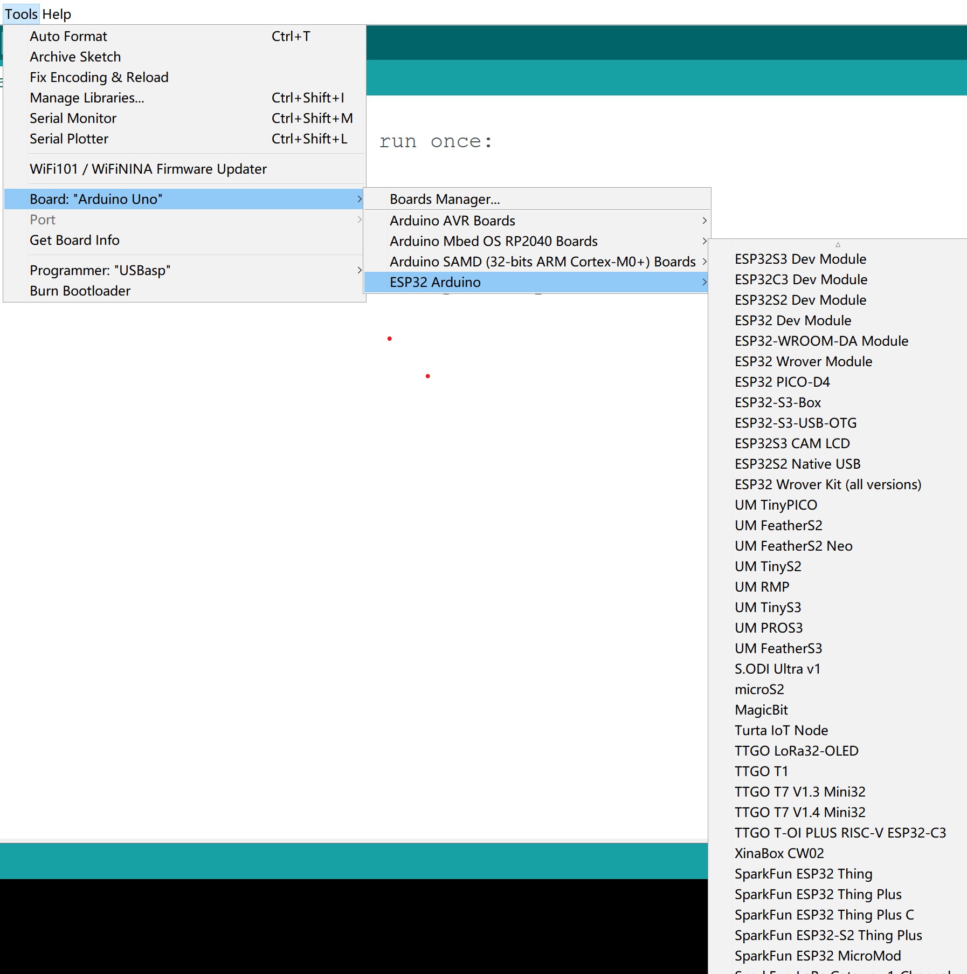Viewport: 967px width, 974px height.
Task: Select TTGO T1 board
Action: (838, 771)
